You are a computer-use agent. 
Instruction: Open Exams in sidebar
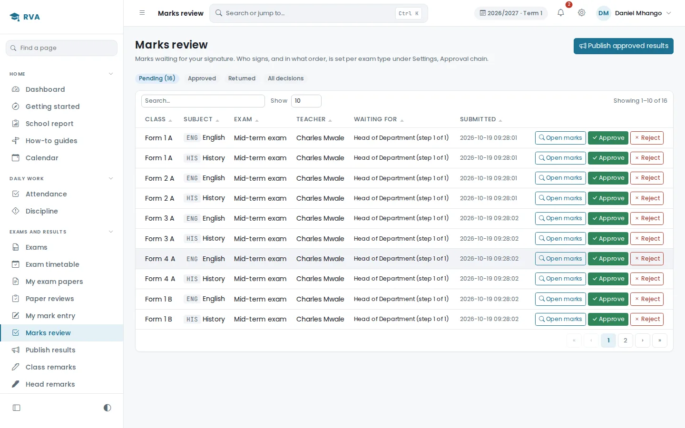[x=62, y=247]
